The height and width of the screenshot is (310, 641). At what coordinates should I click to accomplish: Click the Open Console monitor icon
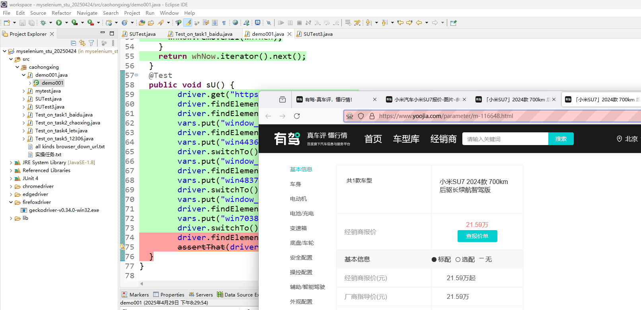(258, 23)
